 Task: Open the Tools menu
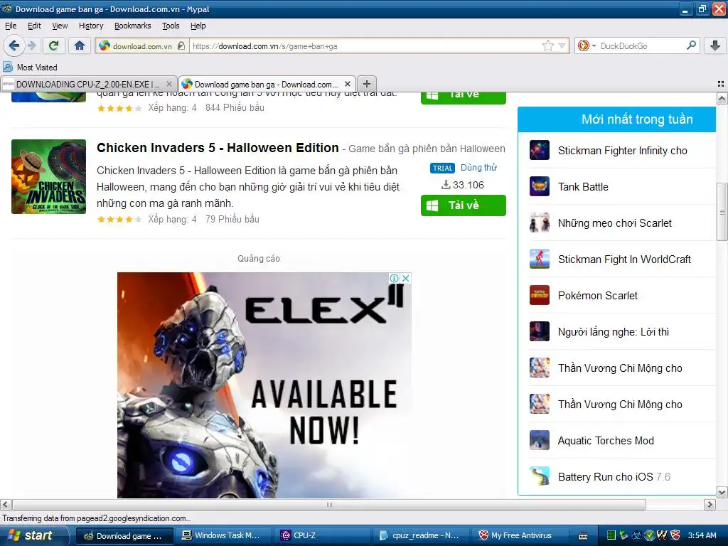pos(171,26)
